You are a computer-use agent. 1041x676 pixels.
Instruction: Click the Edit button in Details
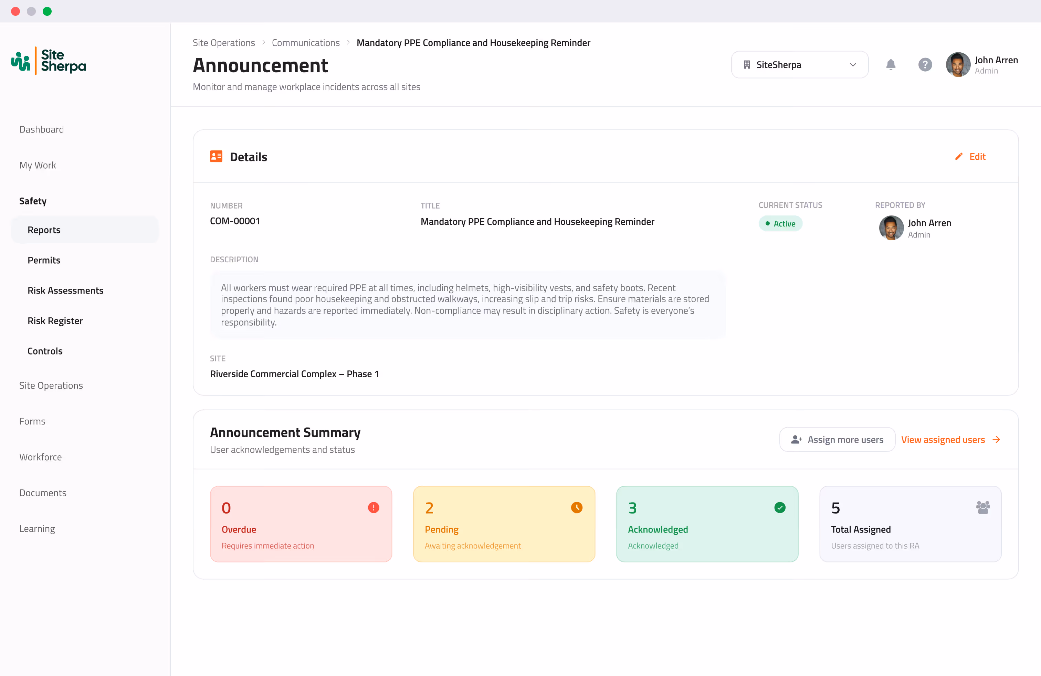(970, 157)
